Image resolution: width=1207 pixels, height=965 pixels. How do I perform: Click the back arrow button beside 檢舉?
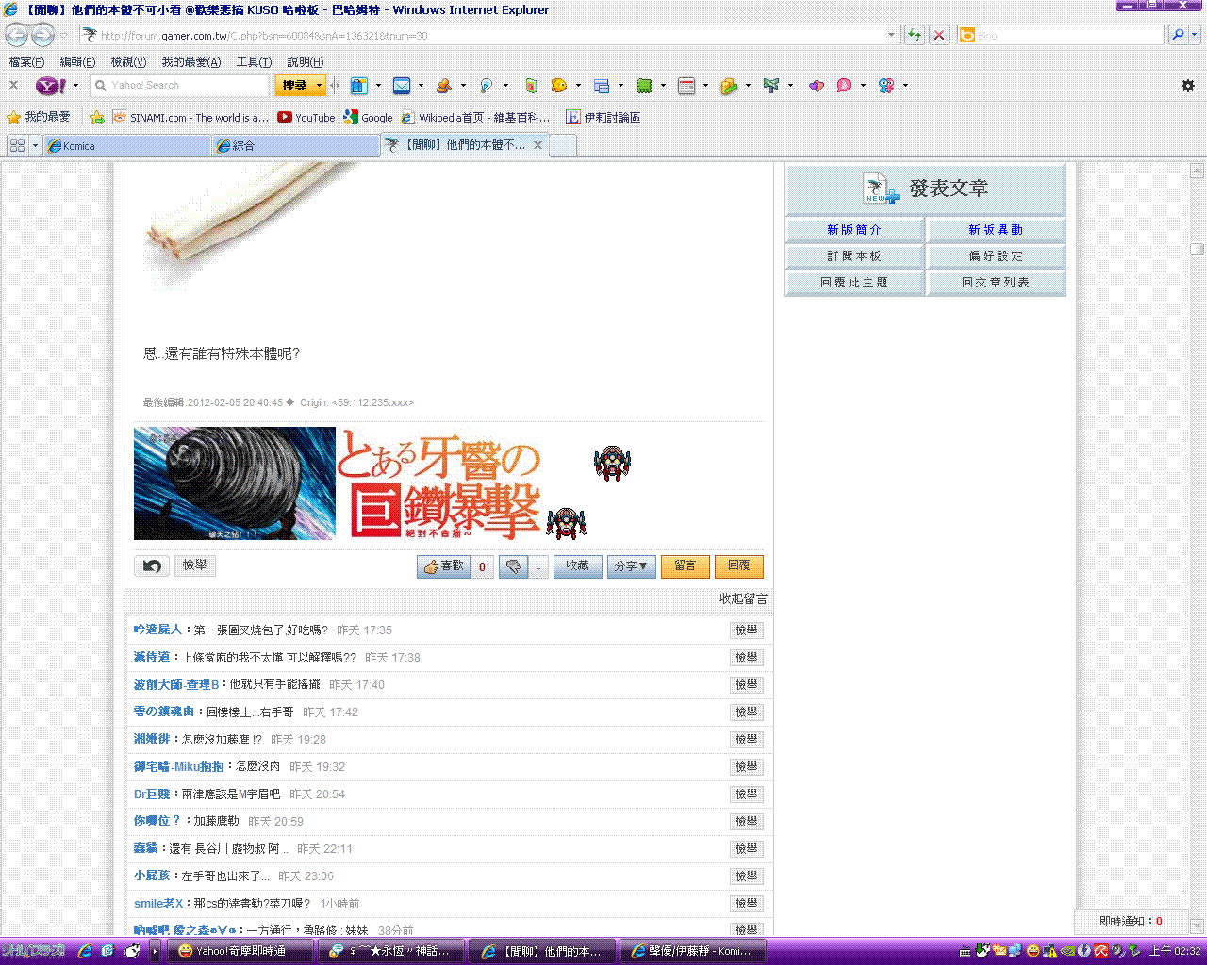pos(152,565)
